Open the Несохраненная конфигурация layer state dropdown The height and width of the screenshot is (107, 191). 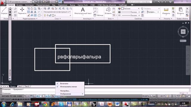[x=57, y=12]
